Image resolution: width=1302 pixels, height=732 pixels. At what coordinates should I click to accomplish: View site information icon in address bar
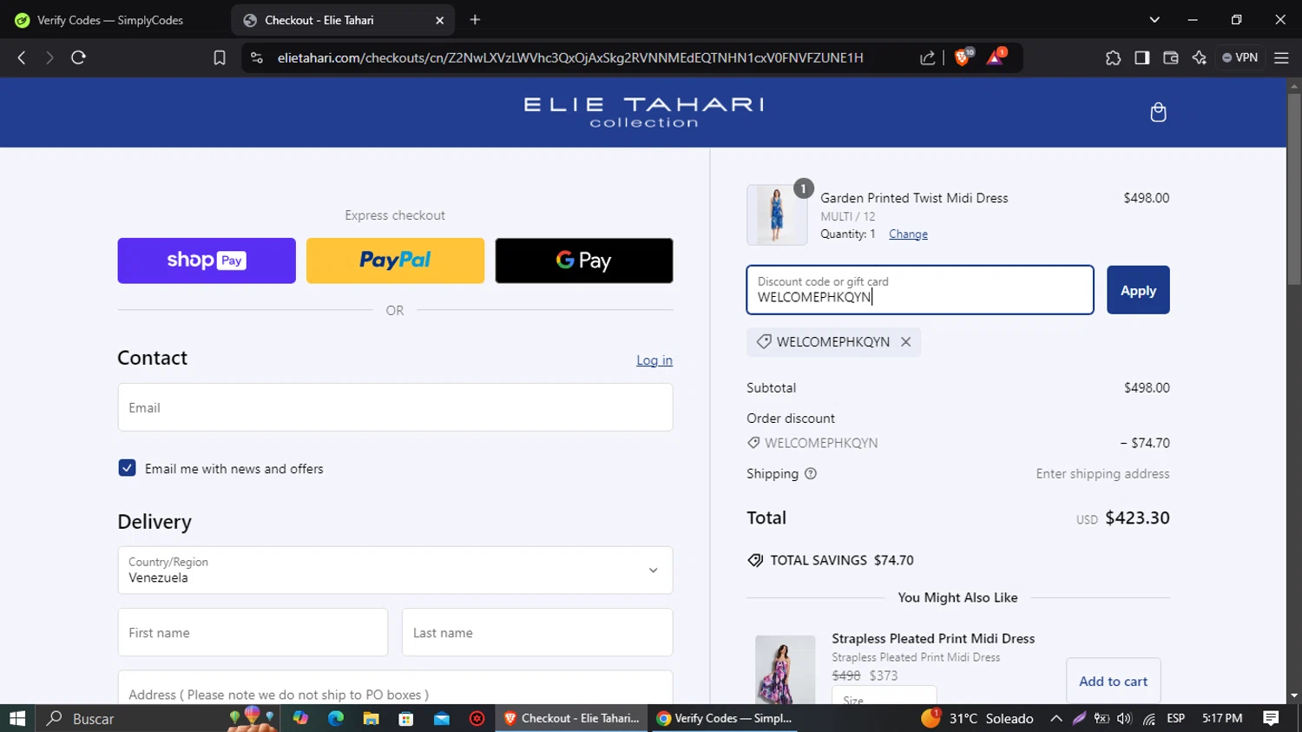coord(256,57)
